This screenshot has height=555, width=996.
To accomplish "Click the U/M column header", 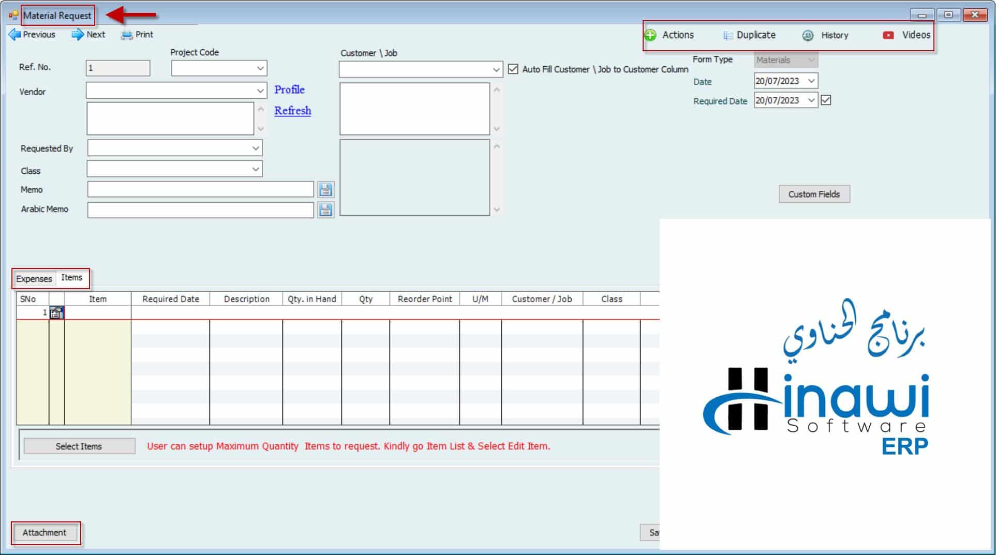I will coord(480,299).
